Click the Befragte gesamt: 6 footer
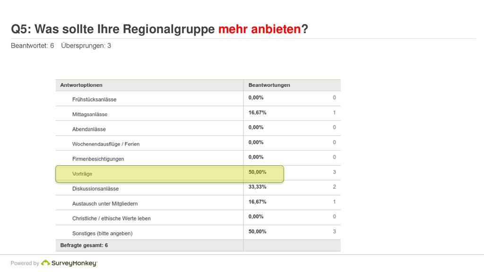Screen dimensions: 484x272 click(84, 246)
